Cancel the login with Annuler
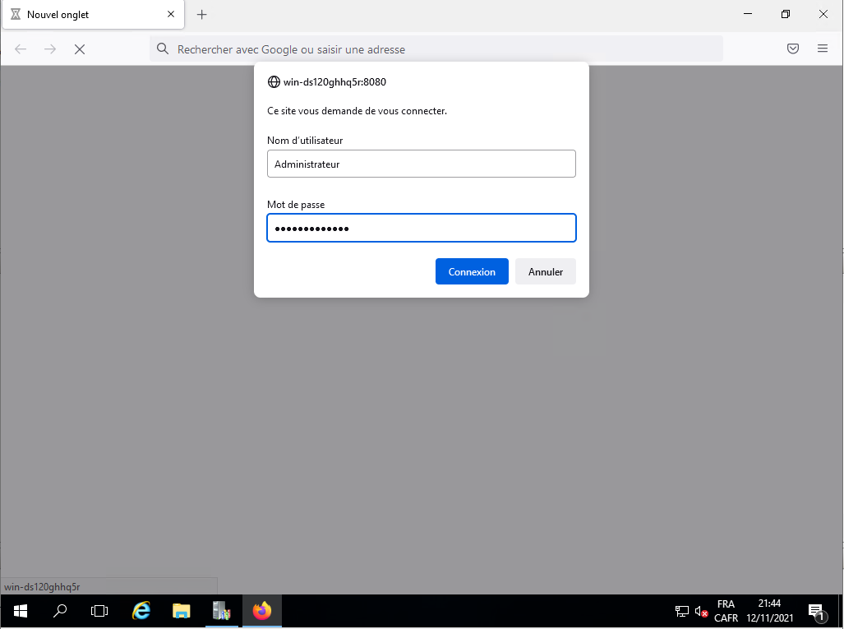This screenshot has height=629, width=844. click(545, 271)
